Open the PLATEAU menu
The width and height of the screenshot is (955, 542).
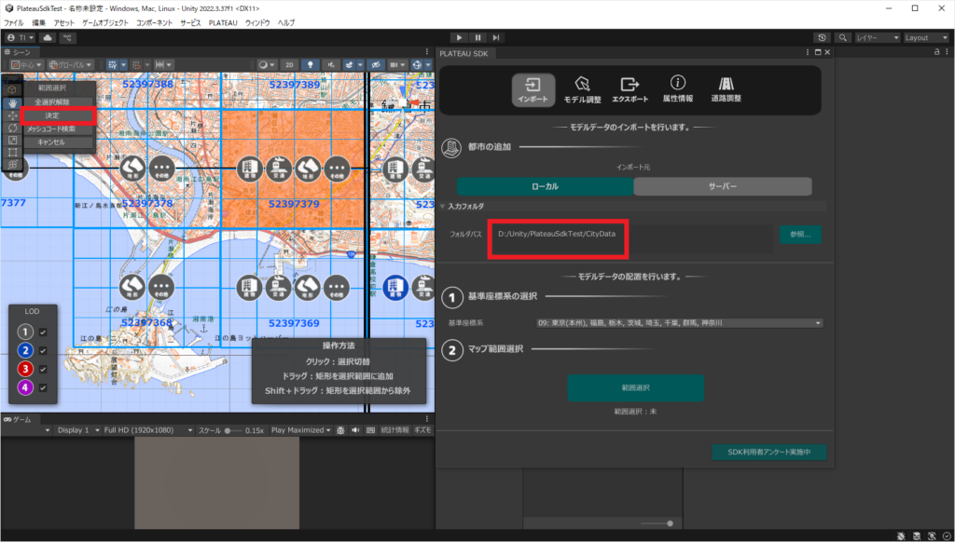tap(223, 22)
